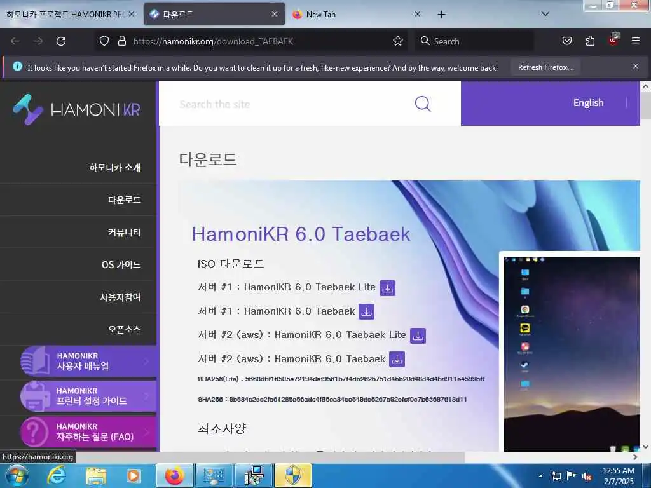Click the page vertical scrollbar down arrow

point(645,447)
